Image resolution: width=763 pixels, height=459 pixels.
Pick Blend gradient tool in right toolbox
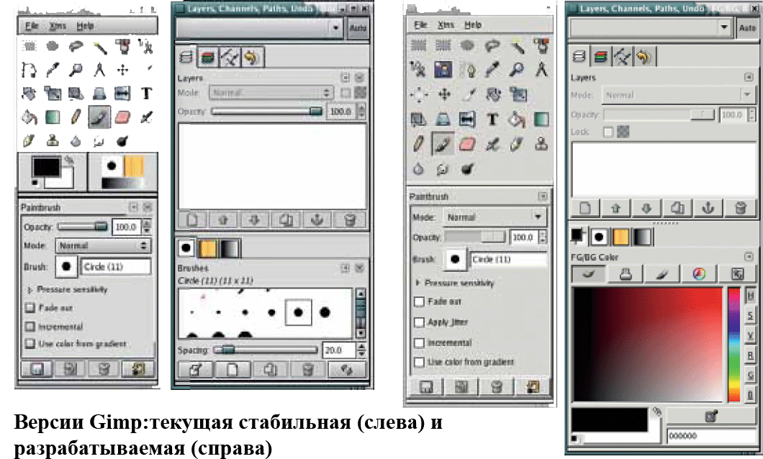[541, 119]
